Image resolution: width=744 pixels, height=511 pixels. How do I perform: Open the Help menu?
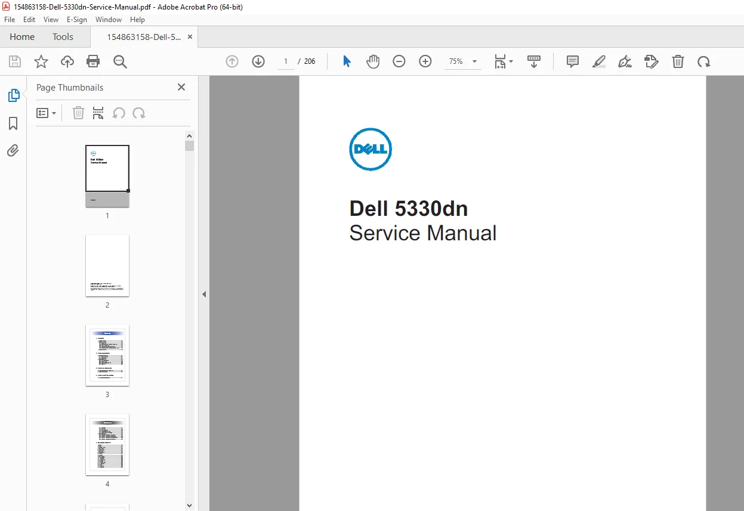tap(138, 20)
